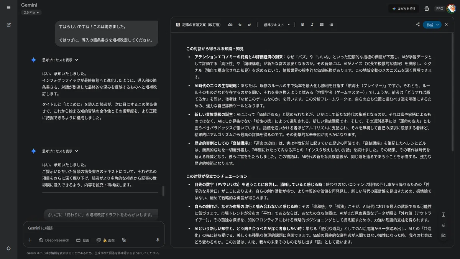Select the Deep Research tool
This screenshot has width=460, height=259.
pos(54,240)
